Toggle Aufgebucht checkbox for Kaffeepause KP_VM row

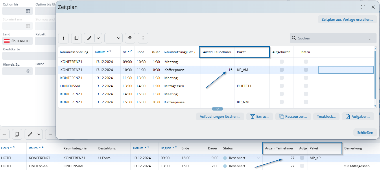(282, 70)
